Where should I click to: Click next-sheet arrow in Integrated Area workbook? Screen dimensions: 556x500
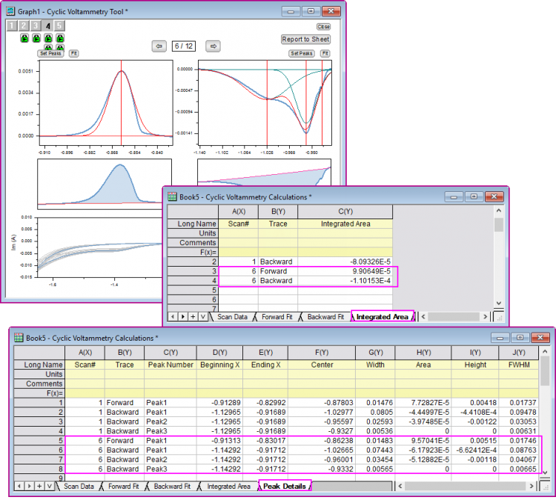(183, 317)
